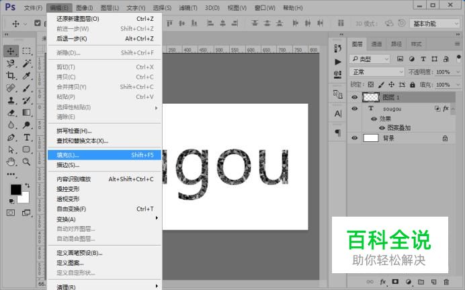Open the Paragraph panel icon
This screenshot has height=290, width=465.
pos(338,133)
